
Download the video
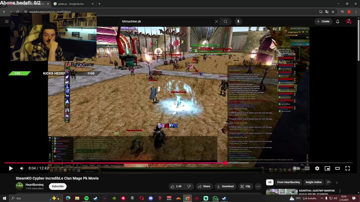pos(225,186)
